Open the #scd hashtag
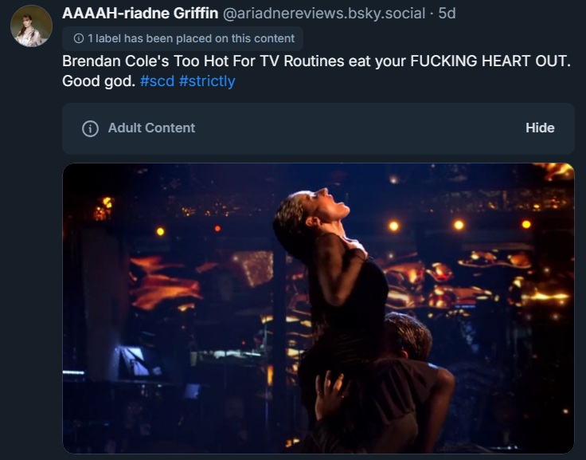Screen dimensions: 586x460 click(156, 81)
